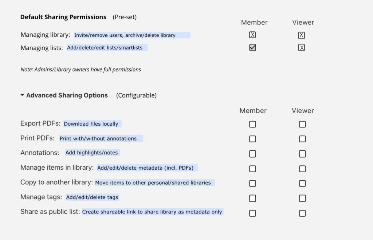Check Manage tags for Viewer
Screen dimensions: 373x240
[302, 198]
